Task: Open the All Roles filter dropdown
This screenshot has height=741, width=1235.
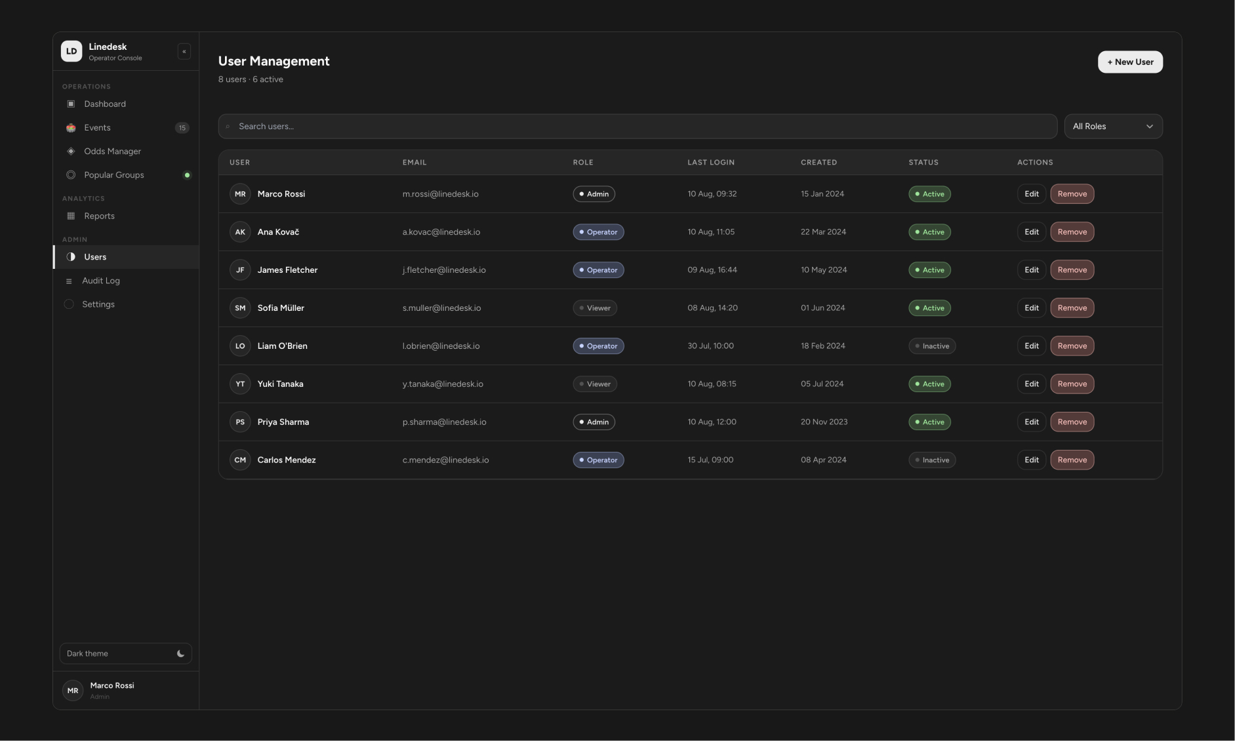Action: [x=1113, y=127]
